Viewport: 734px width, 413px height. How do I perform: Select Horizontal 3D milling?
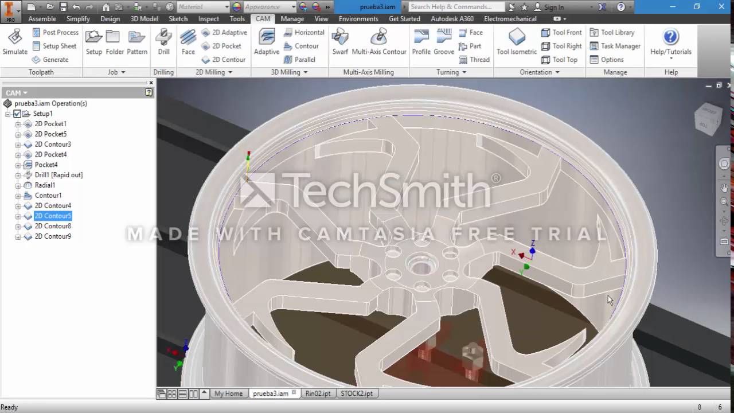coord(304,33)
